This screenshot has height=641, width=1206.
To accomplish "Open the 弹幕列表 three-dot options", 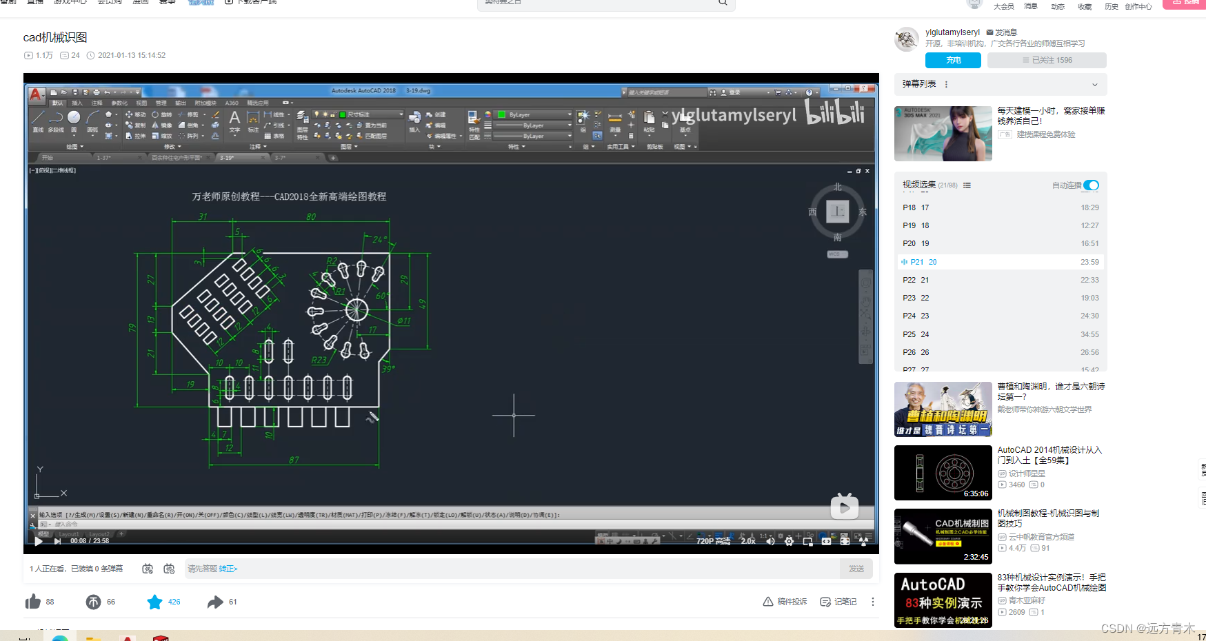I will point(946,84).
